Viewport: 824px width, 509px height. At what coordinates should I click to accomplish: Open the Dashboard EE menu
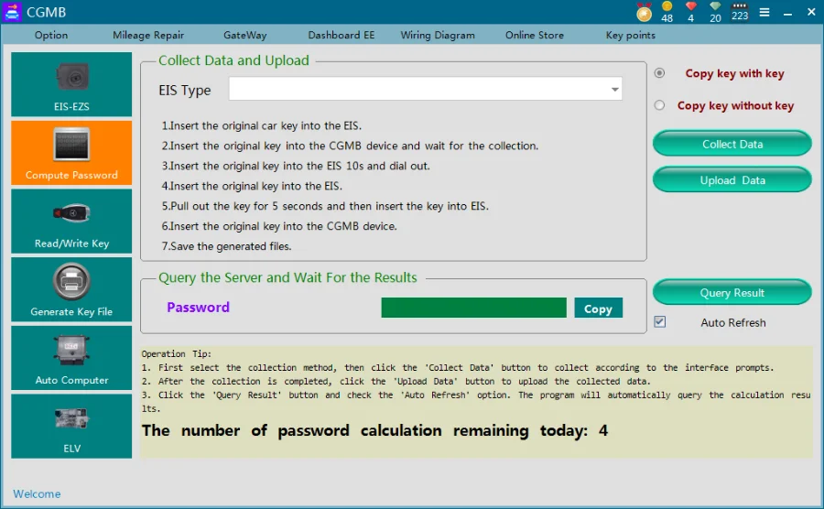pyautogui.click(x=342, y=35)
